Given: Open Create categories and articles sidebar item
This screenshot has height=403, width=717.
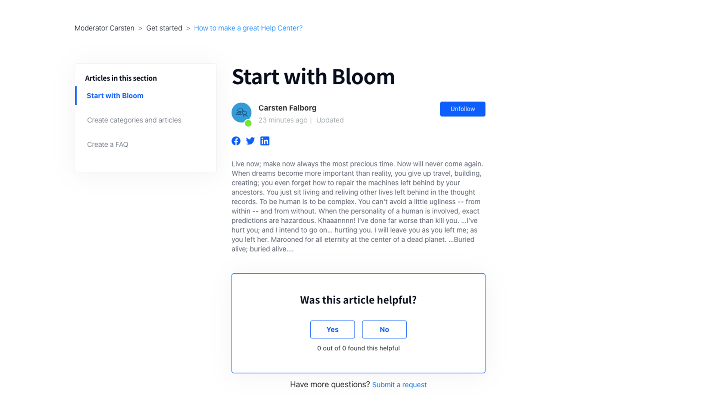Looking at the screenshot, I should (134, 120).
